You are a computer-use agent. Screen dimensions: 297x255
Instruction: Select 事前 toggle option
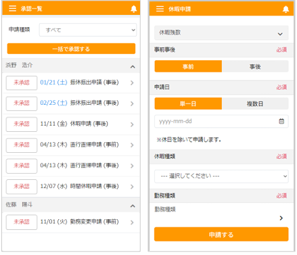[x=188, y=66]
